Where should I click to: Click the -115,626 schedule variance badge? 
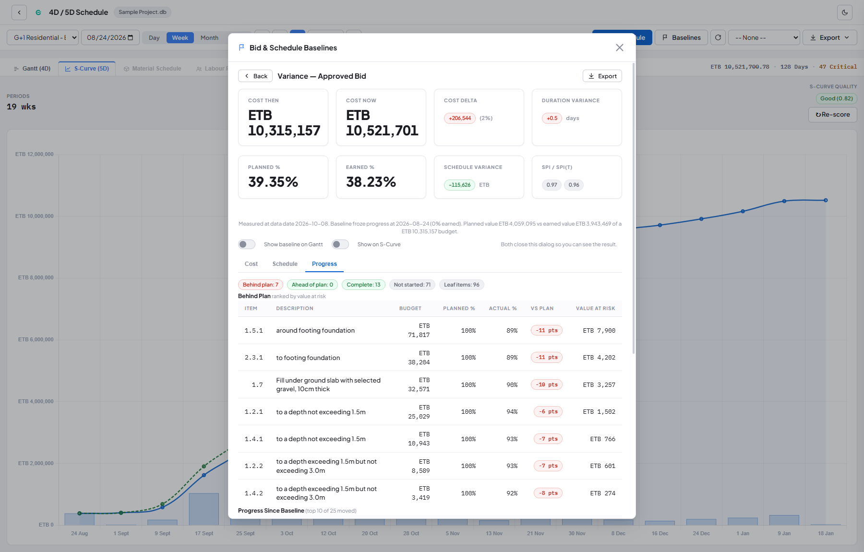click(x=459, y=185)
